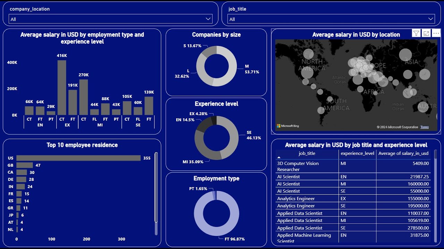Select the 66K EN contract bar

tap(29, 111)
